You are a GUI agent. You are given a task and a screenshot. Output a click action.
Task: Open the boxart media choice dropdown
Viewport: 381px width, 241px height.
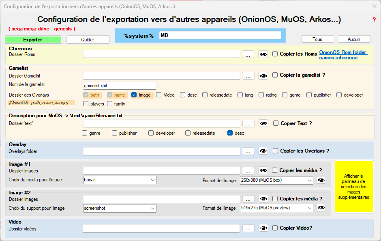coord(120,180)
